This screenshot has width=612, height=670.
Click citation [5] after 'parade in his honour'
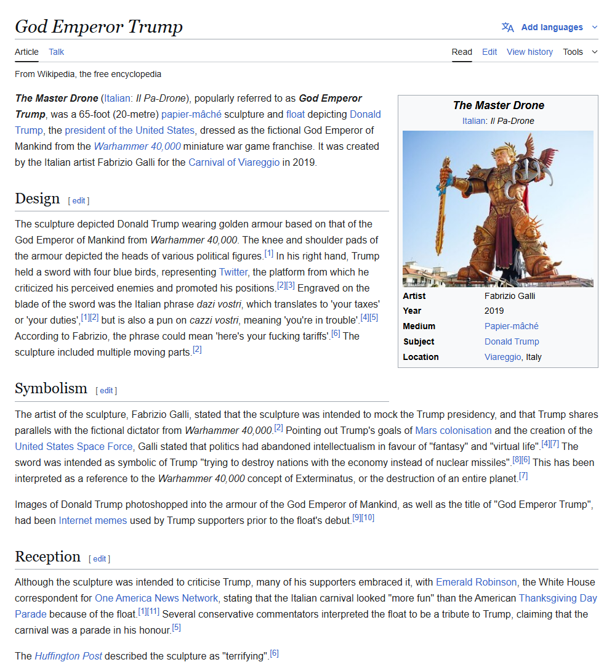pyautogui.click(x=176, y=627)
